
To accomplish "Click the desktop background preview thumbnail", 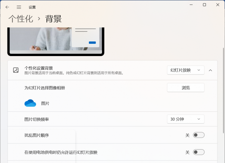I will point(56,41).
